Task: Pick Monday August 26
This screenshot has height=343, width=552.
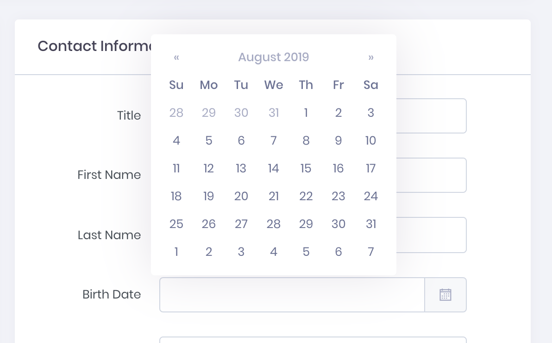Action: click(209, 224)
